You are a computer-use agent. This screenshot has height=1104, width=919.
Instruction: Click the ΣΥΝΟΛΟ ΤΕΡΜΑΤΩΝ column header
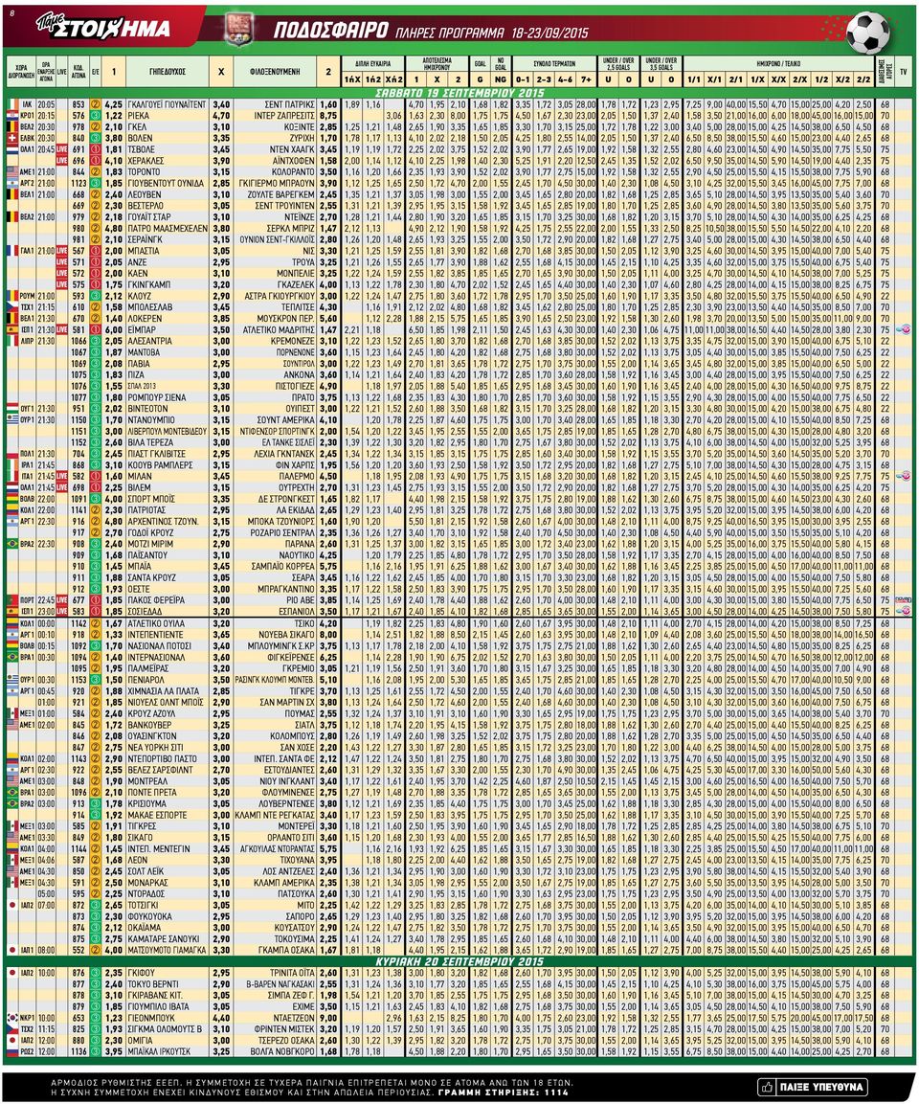point(554,63)
